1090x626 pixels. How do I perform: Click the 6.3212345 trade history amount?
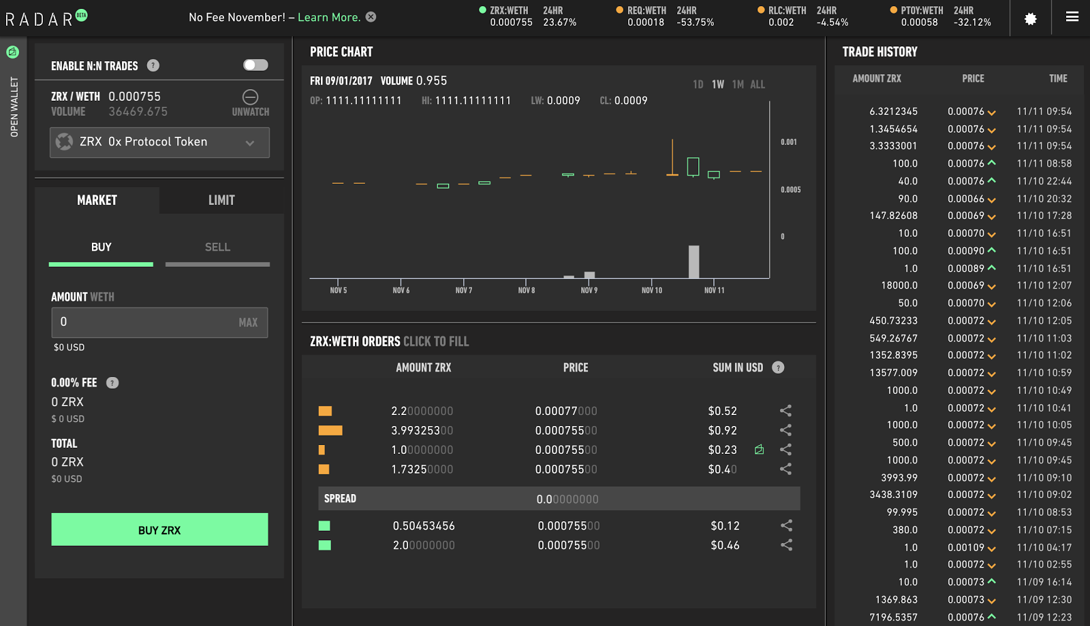(893, 111)
